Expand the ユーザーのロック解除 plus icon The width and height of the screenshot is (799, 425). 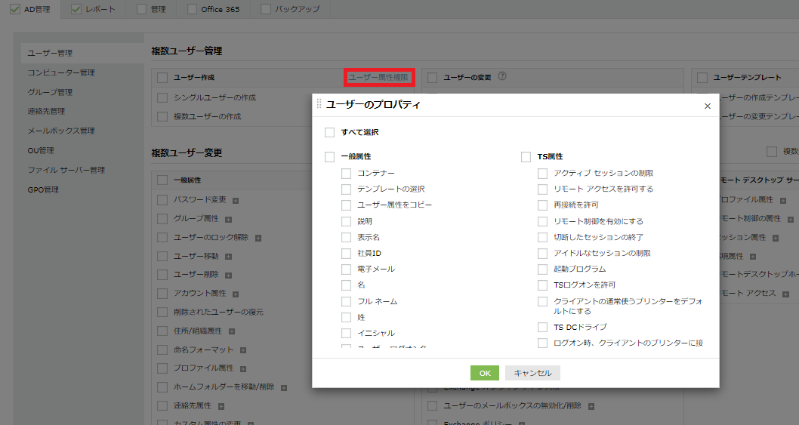tap(258, 238)
